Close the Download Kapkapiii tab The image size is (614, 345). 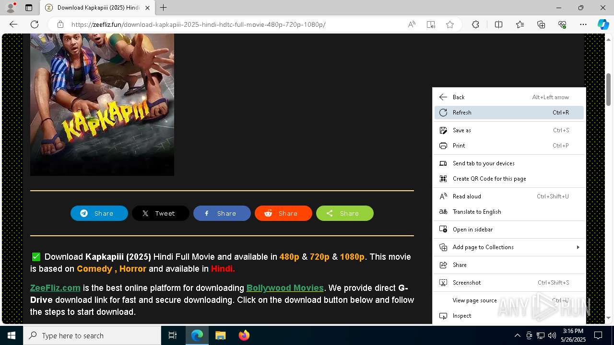pos(147,8)
